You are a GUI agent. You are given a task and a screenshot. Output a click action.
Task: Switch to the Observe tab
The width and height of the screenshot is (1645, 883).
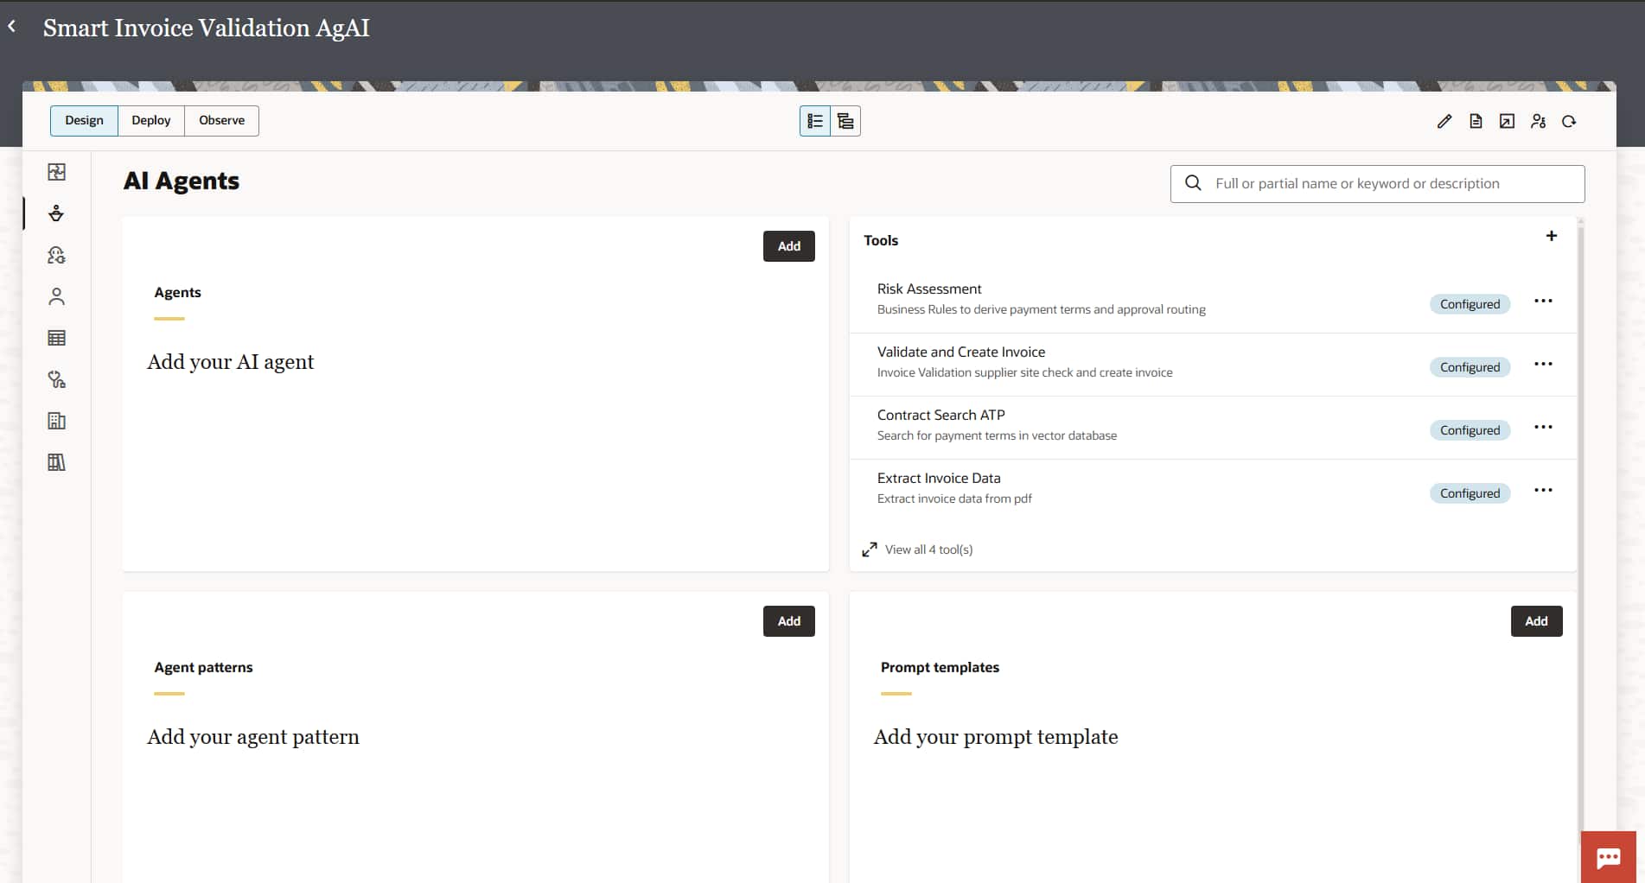coord(221,120)
